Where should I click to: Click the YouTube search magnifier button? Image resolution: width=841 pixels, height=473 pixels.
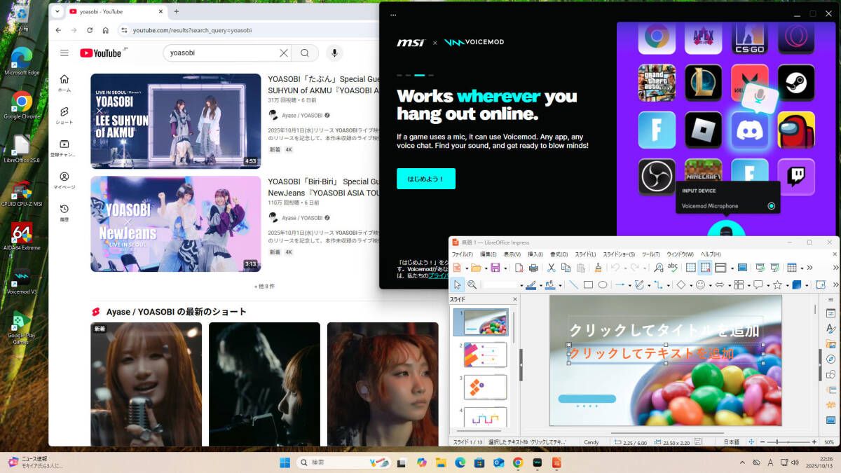pos(305,53)
